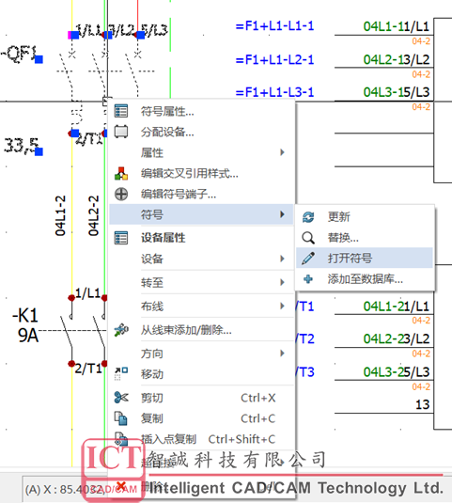Screen dimensions: 452x503
Task: Click 编辑交叉引用样式 cross reference style icon
Action: (x=121, y=174)
